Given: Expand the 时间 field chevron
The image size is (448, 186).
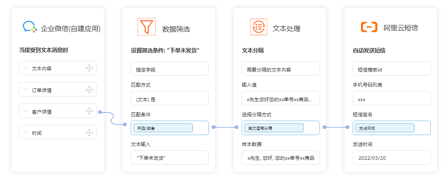Looking at the screenshot, I should click(25, 133).
